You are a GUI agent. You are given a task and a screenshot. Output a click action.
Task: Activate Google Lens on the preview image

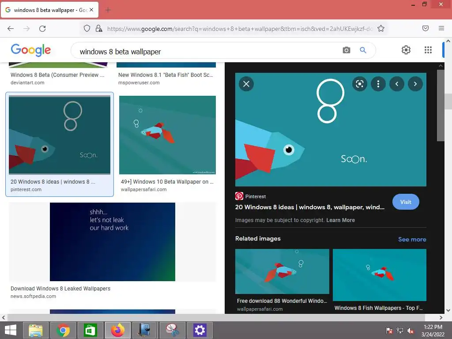pos(359,84)
